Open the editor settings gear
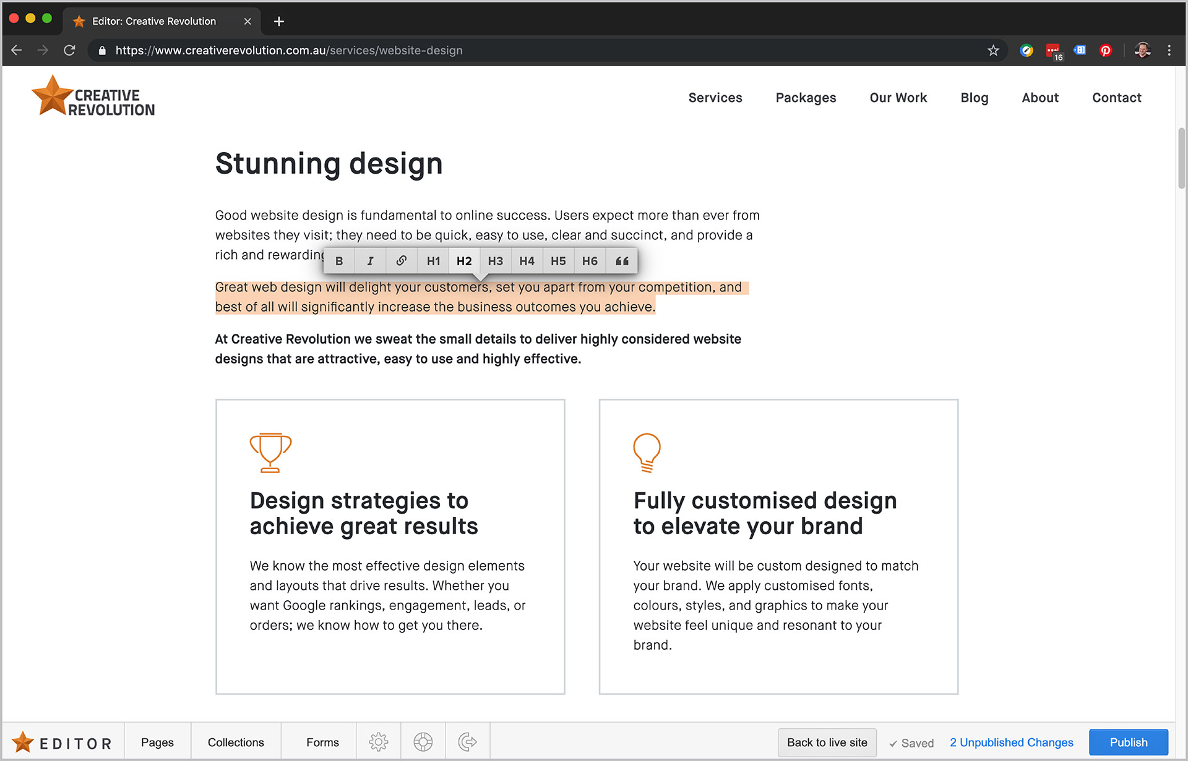Viewport: 1188px width, 761px height. pyautogui.click(x=378, y=741)
